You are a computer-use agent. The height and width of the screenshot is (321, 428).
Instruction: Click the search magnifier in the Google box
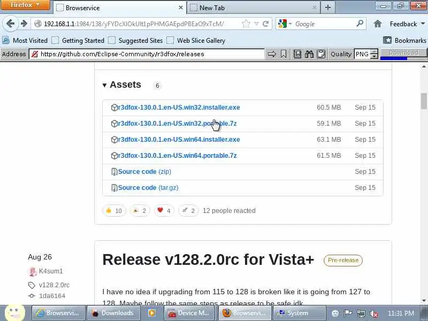pyautogui.click(x=360, y=24)
